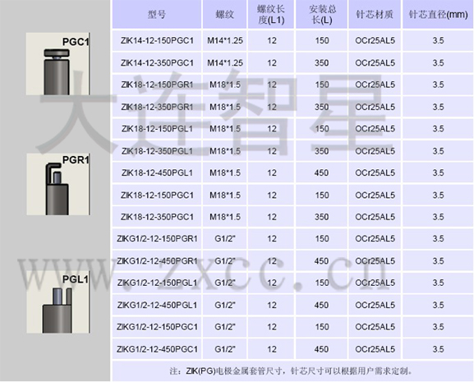Click model ZIK18-12-450PGL1 cell
Screen dimensions: 474x382
[x=157, y=173]
